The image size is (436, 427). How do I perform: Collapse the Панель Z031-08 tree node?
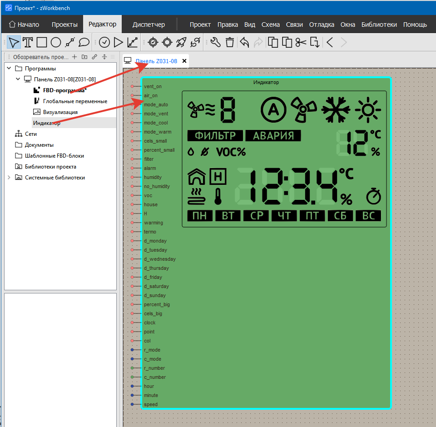point(18,79)
